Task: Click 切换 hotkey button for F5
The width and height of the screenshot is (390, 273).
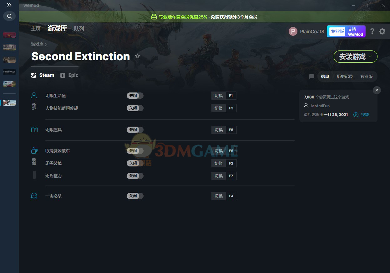Action: [219, 130]
